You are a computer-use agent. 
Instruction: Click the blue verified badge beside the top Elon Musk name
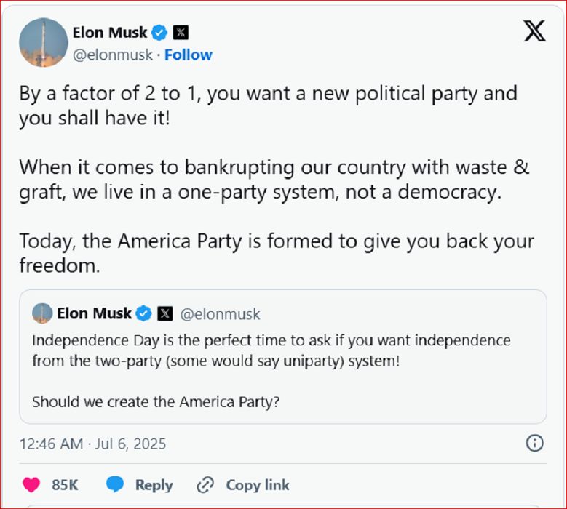tap(159, 33)
